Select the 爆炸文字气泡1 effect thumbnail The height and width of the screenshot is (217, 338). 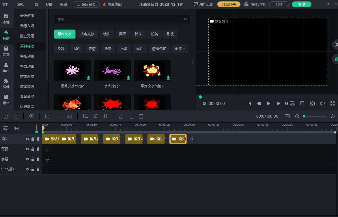152,70
